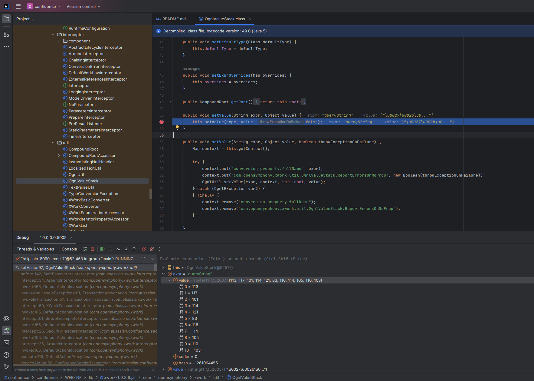Open the confluence project dropdown
Image resolution: width=534 pixels, height=381 pixels.
[44, 6]
